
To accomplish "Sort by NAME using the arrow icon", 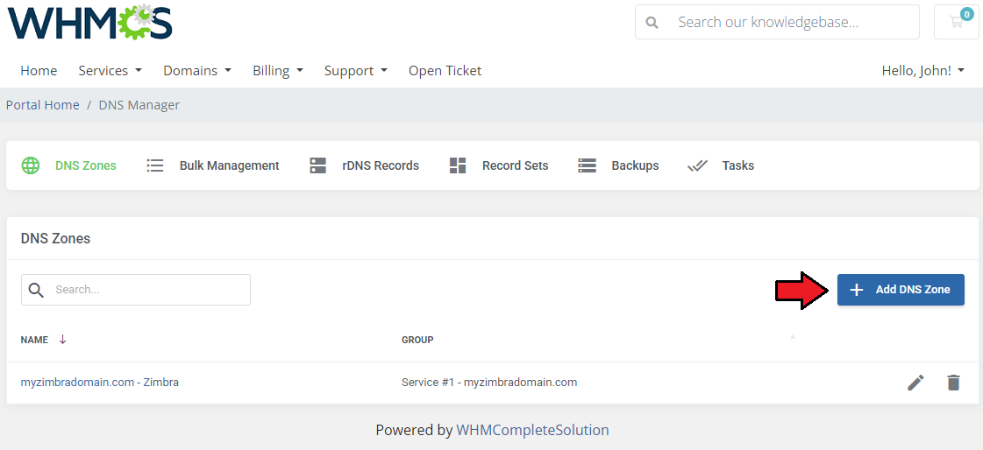I will (x=62, y=339).
